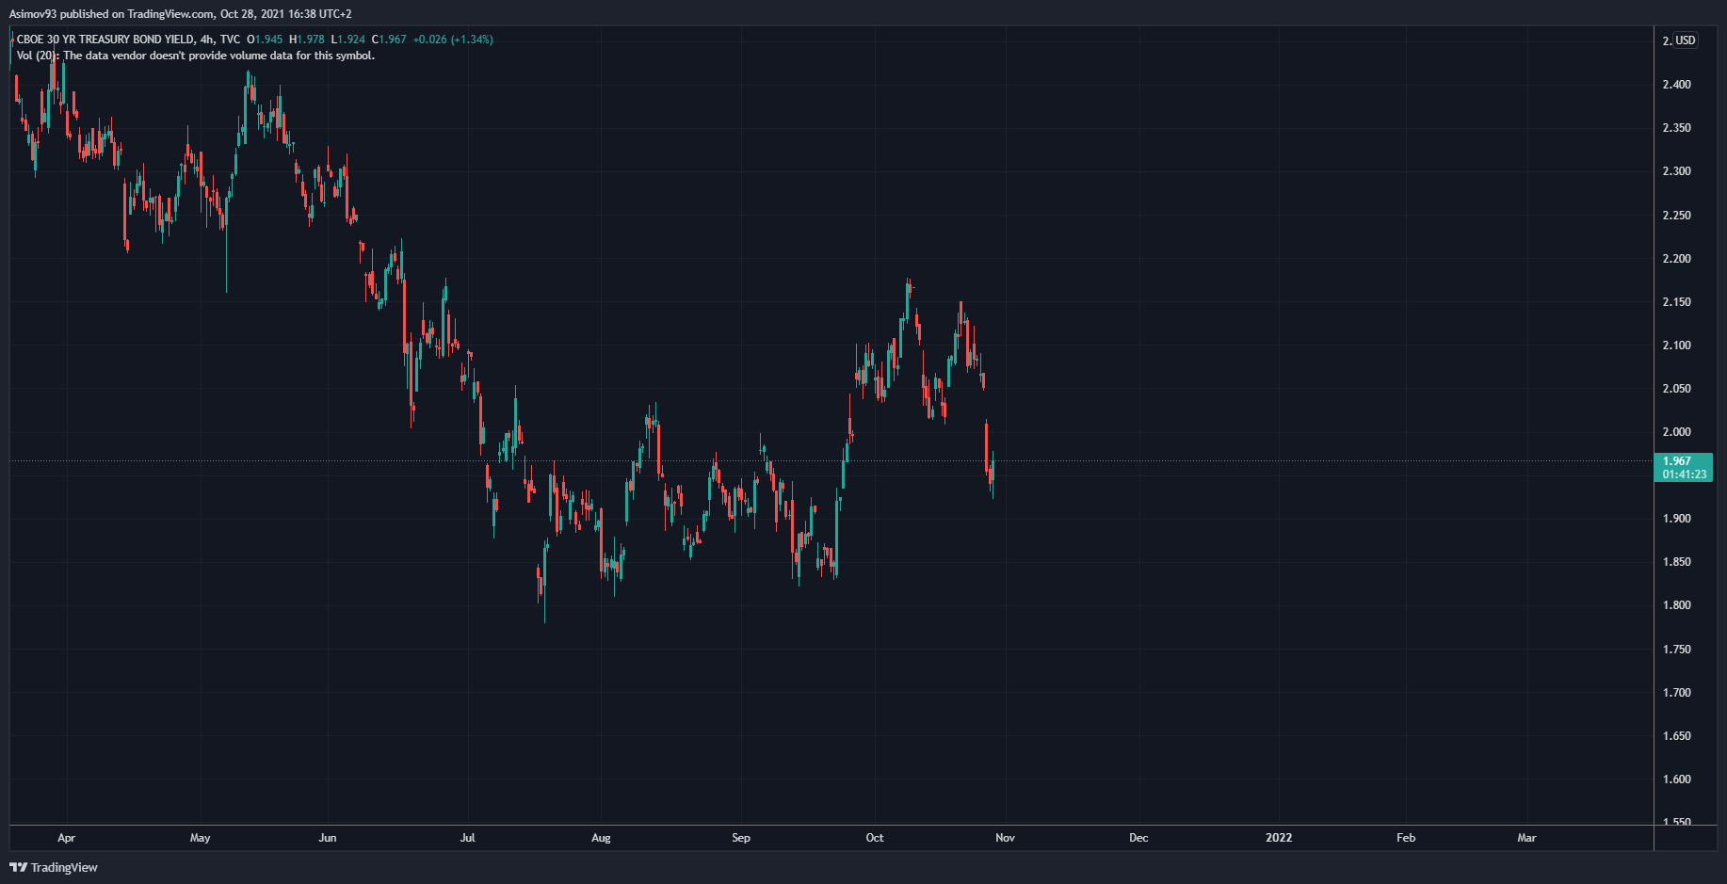Click the 1.800 level on price axis

point(1676,605)
